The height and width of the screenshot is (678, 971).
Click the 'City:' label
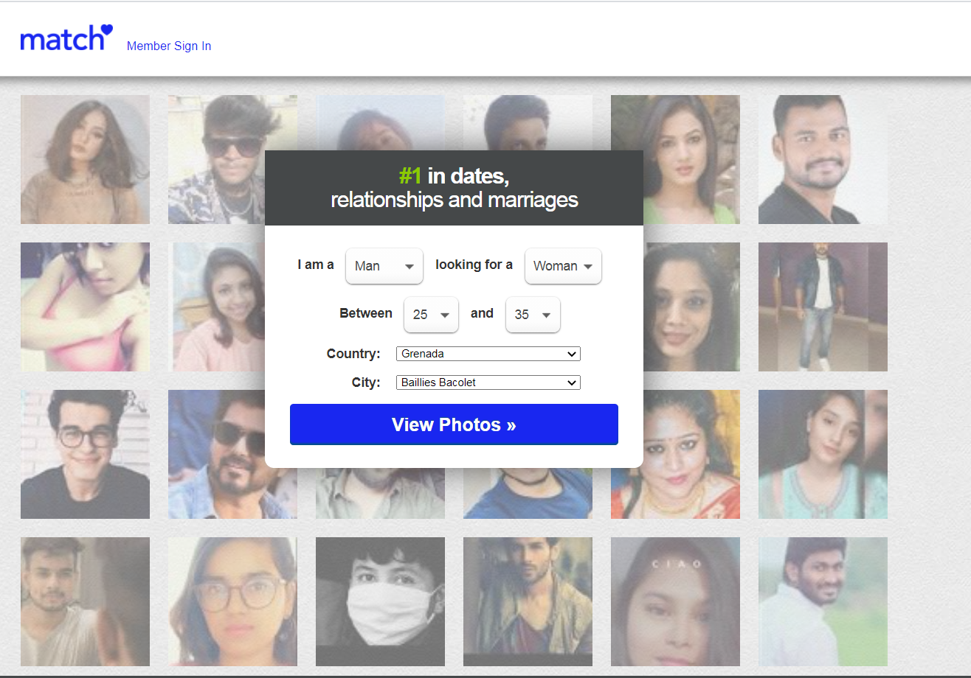[366, 382]
